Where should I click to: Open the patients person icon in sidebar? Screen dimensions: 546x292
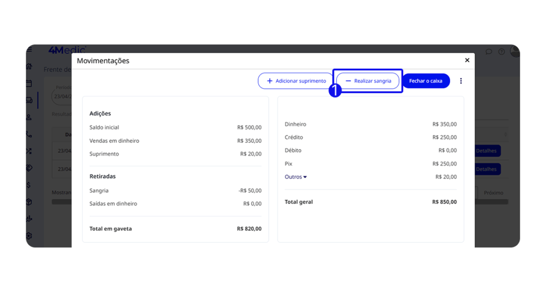pos(29,117)
